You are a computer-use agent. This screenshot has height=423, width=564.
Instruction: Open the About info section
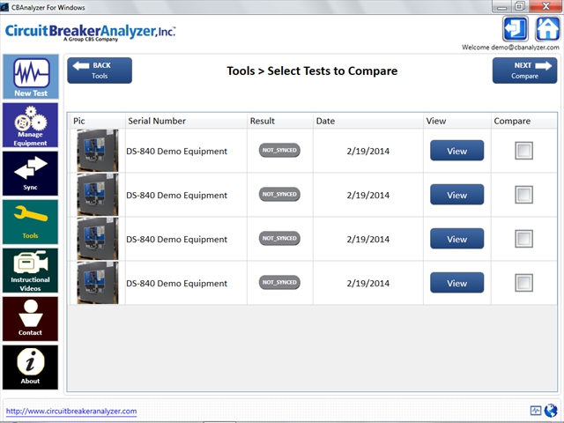[x=31, y=367]
